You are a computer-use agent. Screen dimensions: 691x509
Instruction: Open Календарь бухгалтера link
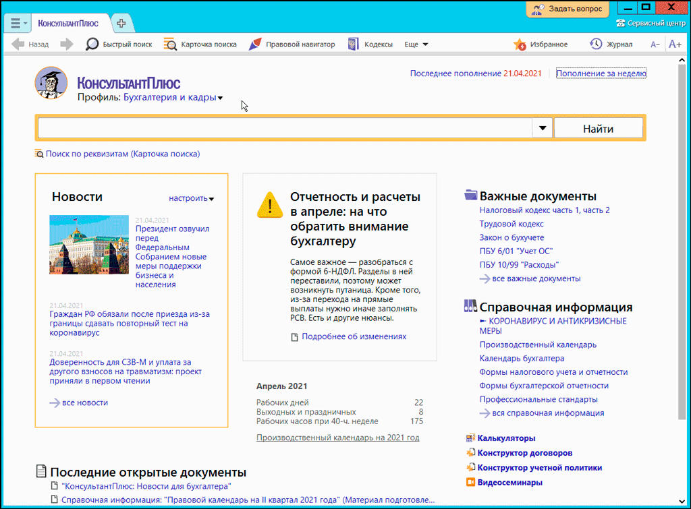tap(522, 359)
